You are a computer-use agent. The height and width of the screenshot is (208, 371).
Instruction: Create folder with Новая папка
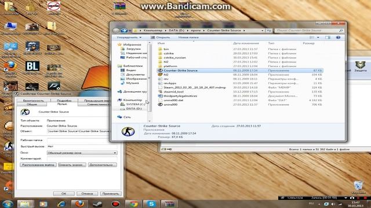click(x=188, y=38)
